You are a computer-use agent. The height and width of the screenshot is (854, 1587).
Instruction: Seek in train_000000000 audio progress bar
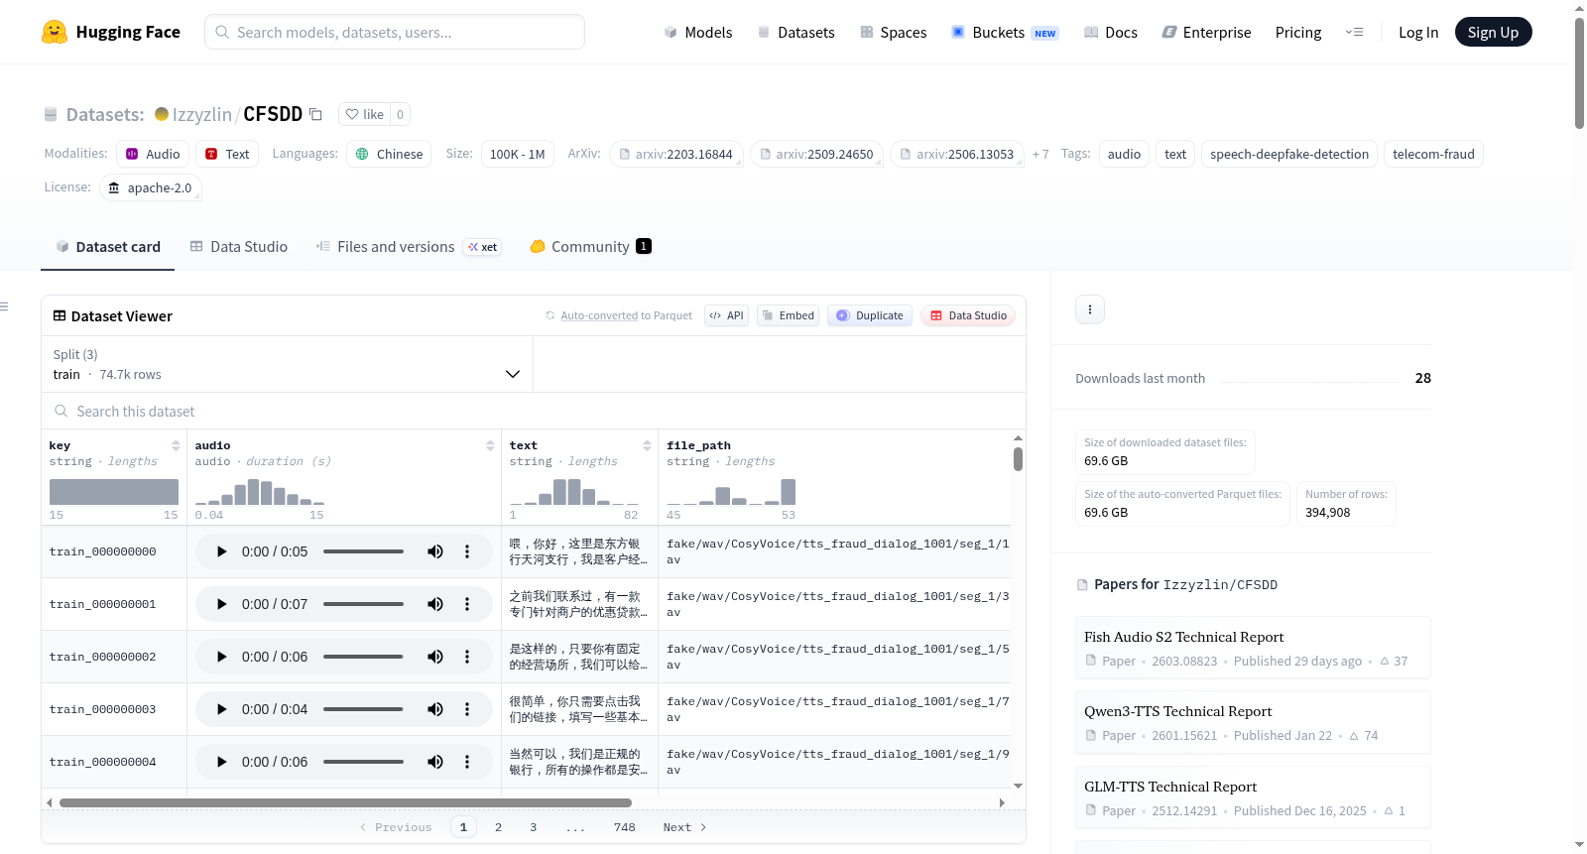coord(363,551)
